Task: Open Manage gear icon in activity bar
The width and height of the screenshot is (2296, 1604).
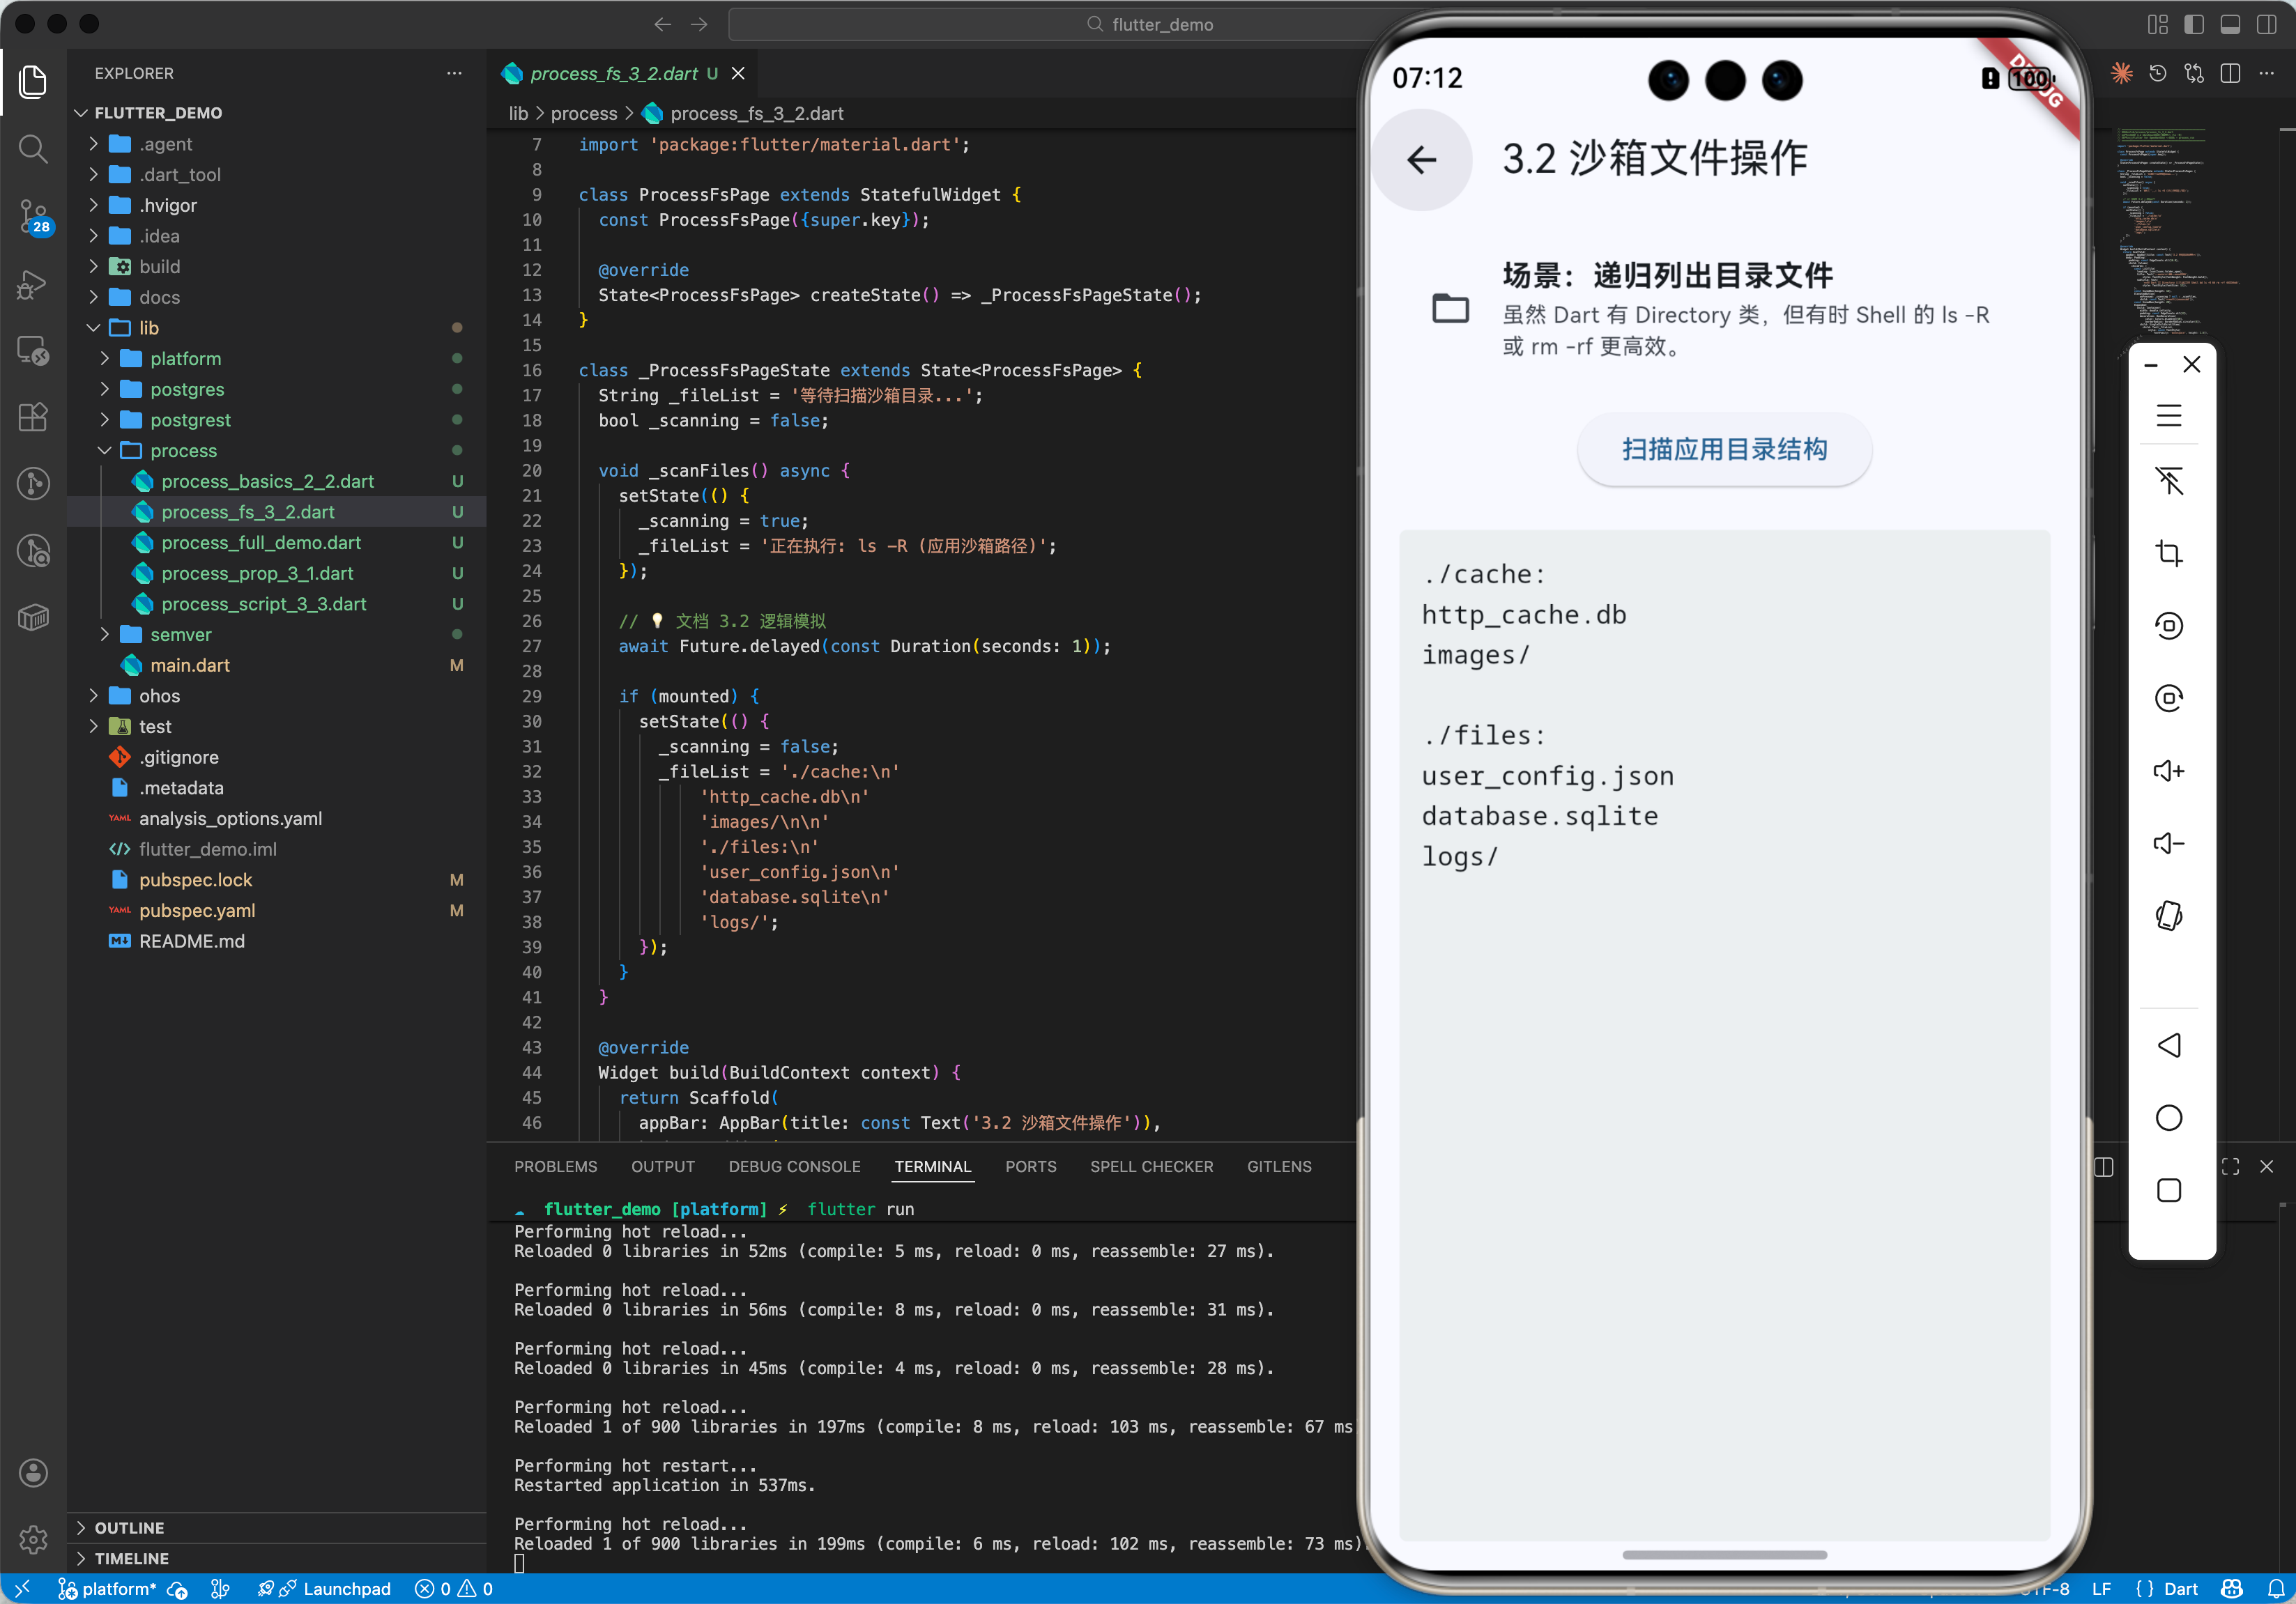Action: click(33, 1539)
